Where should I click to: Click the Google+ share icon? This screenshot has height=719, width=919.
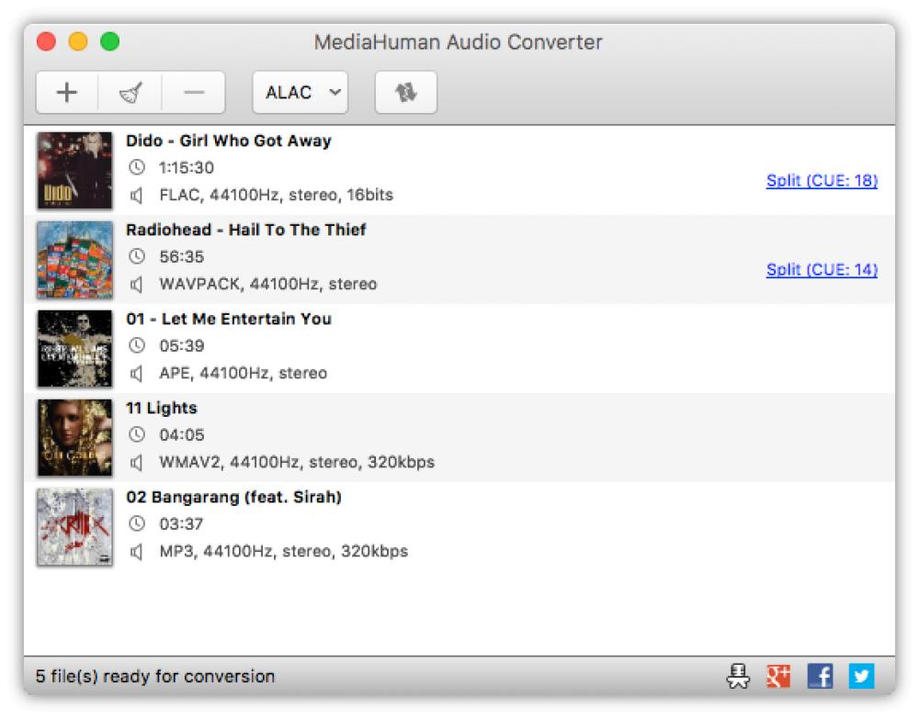coord(777,675)
